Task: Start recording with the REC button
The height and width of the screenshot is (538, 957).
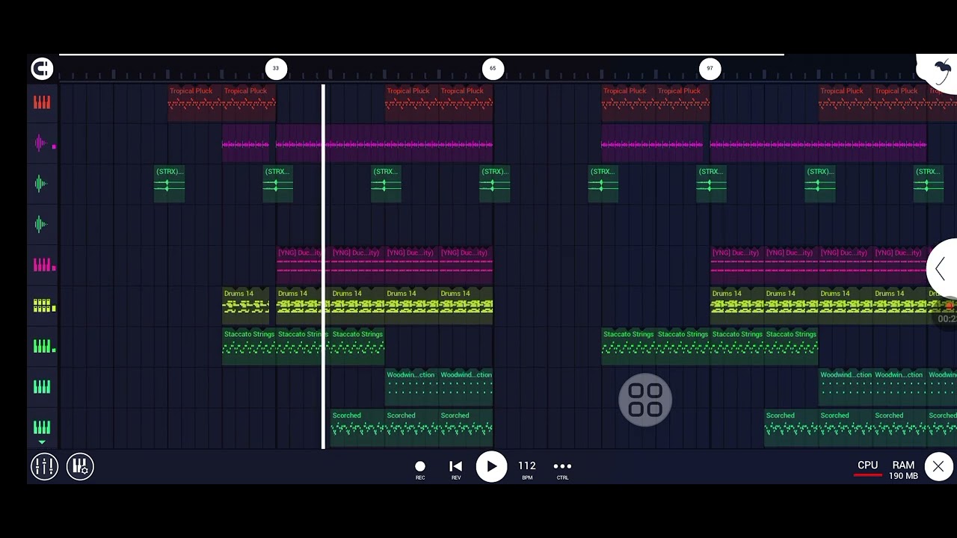Action: coord(420,469)
